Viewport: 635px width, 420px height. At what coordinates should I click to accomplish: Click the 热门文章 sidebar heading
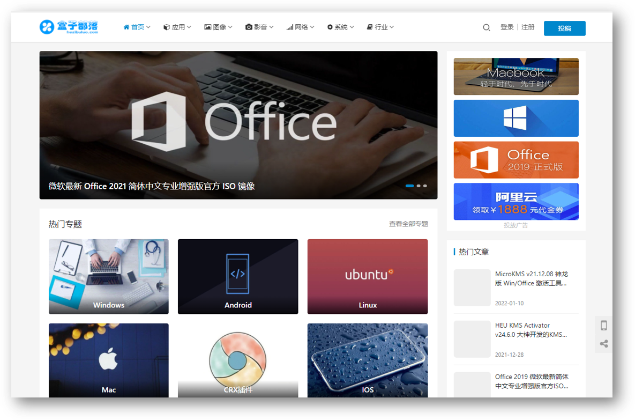473,252
